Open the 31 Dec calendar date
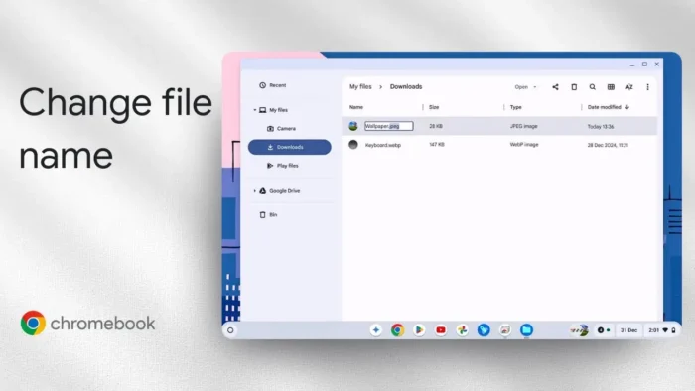695x391 pixels. click(628, 330)
